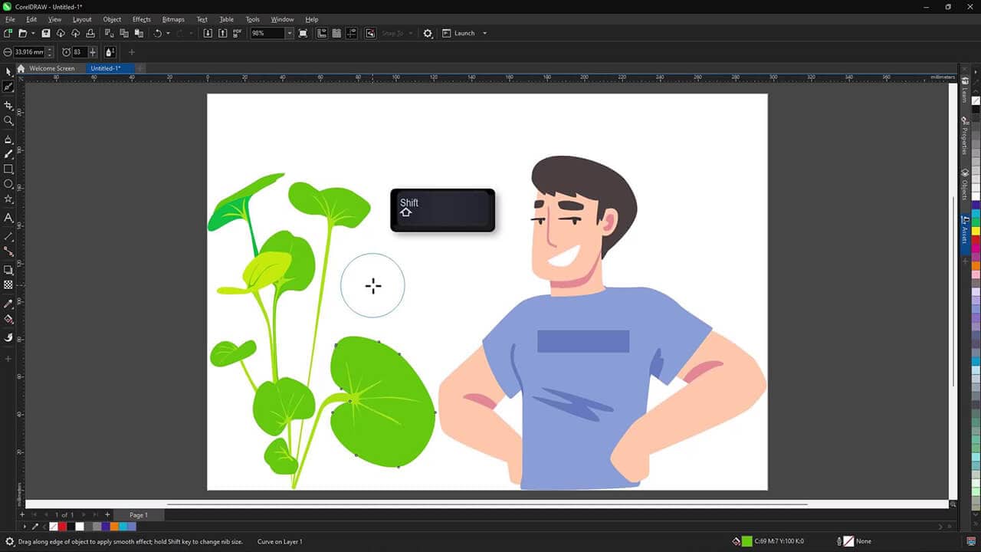Click the green fill color indicator in status bar

pyautogui.click(x=746, y=541)
